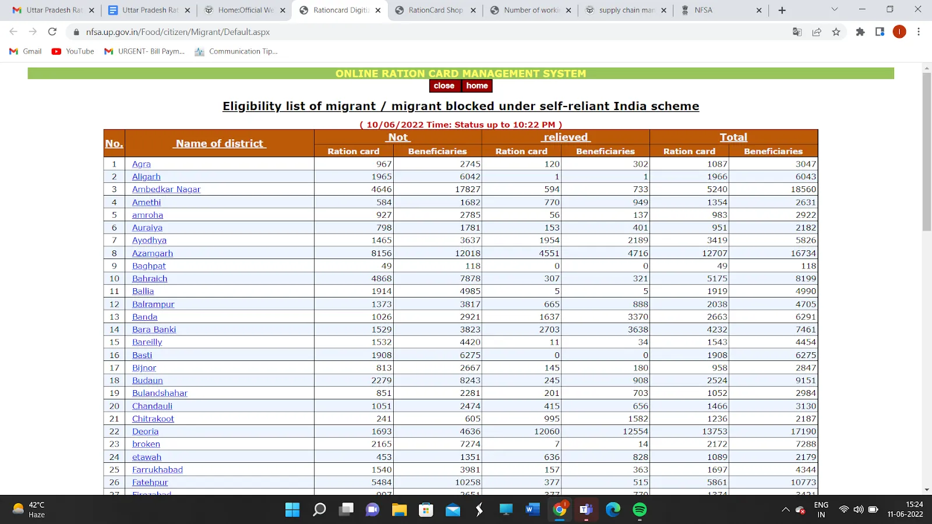Bookmark this page with the star icon

pyautogui.click(x=836, y=32)
